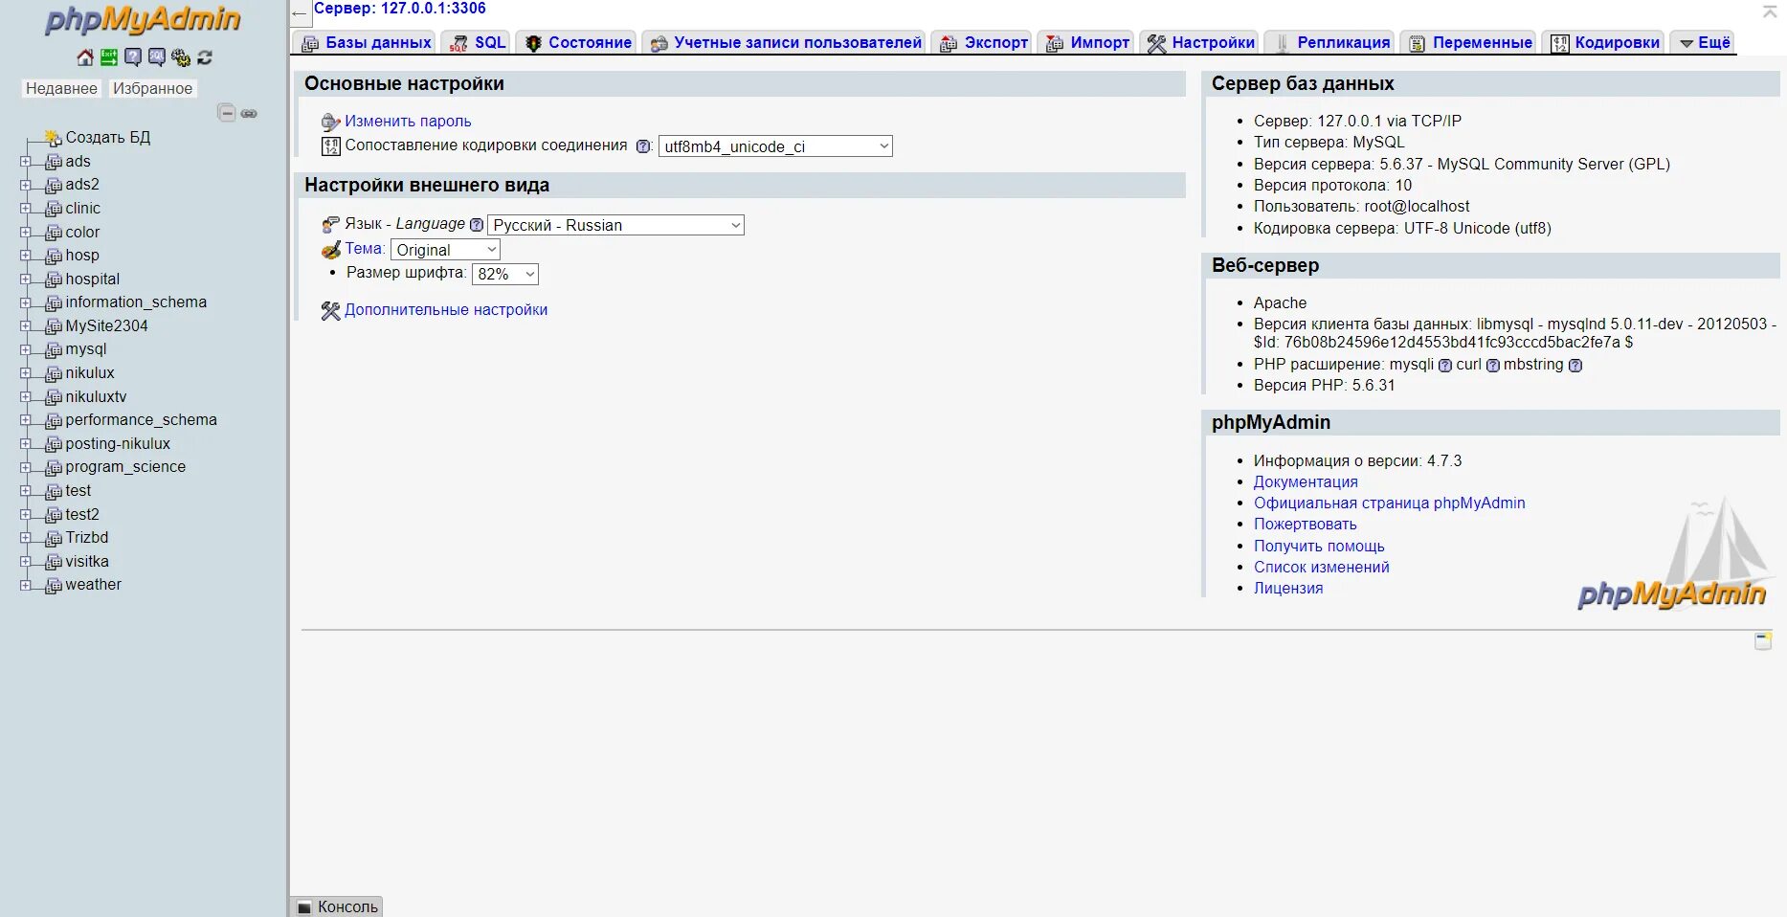Open the Ещё more tabs menu
1787x917 pixels.
coord(1705,42)
